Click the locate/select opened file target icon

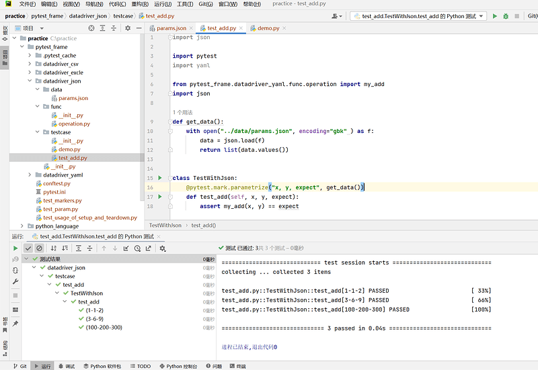(x=91, y=28)
